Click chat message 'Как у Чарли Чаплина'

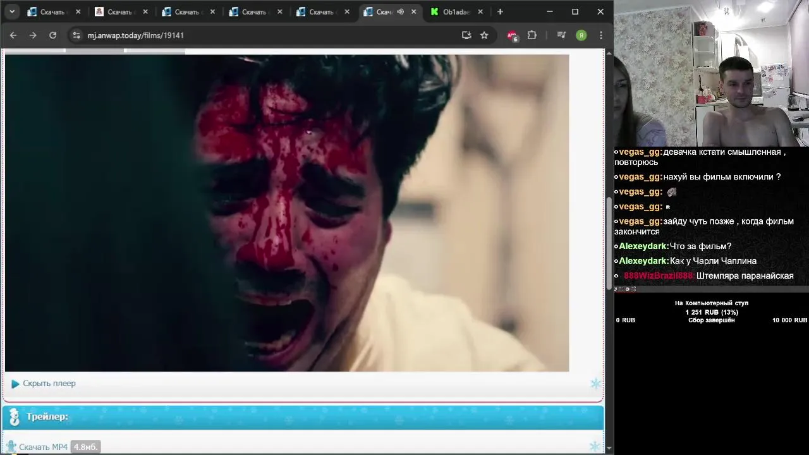[713, 261]
